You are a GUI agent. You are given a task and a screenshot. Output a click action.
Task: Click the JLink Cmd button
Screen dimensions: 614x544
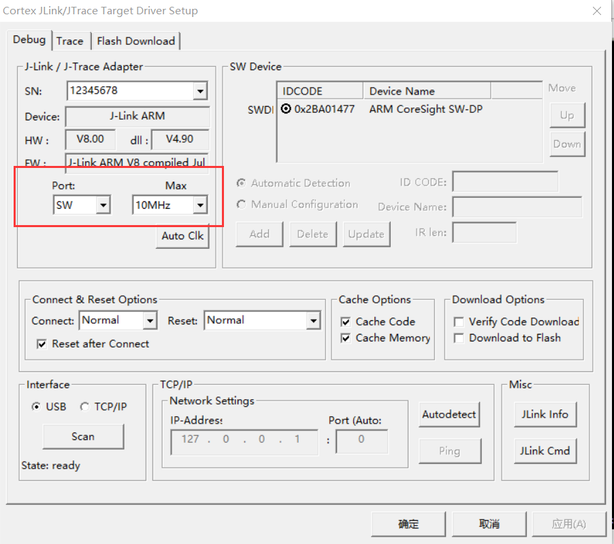click(x=545, y=451)
